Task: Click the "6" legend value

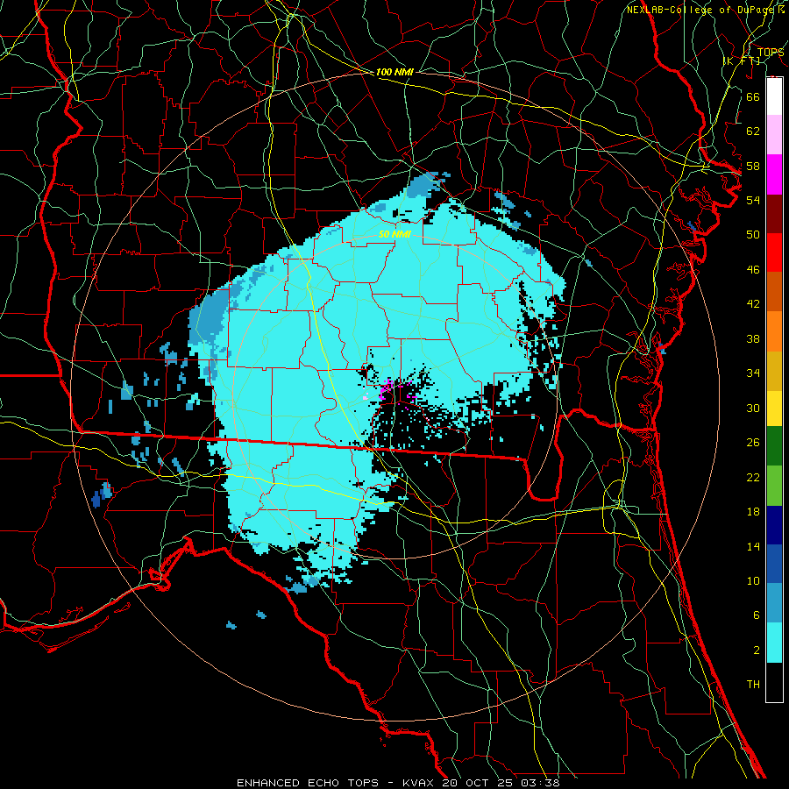Action: coord(756,615)
